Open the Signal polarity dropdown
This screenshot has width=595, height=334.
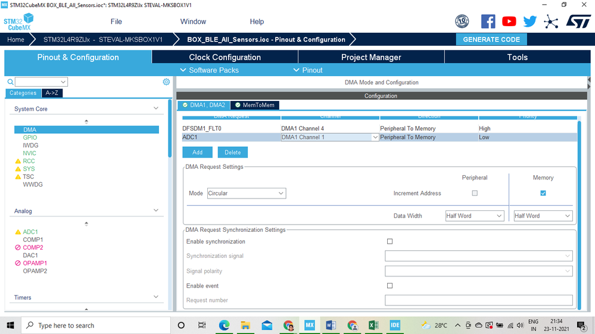point(478,271)
